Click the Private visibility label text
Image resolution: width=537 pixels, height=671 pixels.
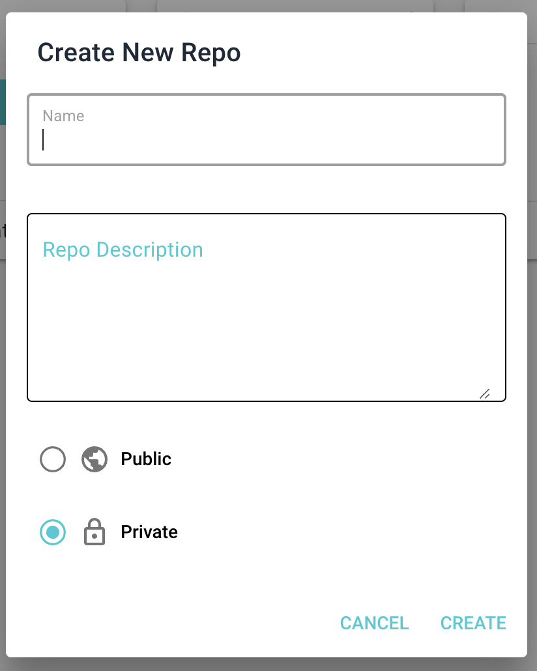coord(149,532)
